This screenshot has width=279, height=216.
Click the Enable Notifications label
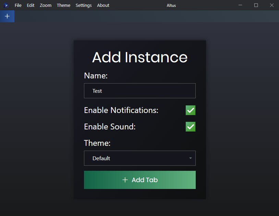coord(121,110)
